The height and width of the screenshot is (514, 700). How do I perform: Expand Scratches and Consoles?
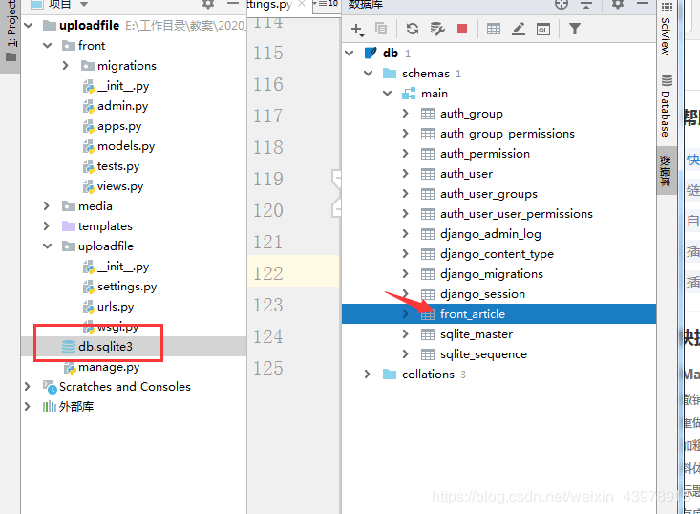coord(28,386)
